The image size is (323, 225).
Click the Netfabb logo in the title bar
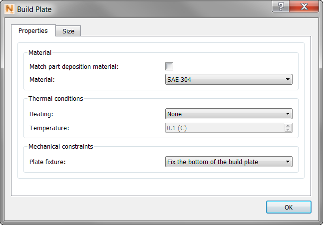point(9,9)
